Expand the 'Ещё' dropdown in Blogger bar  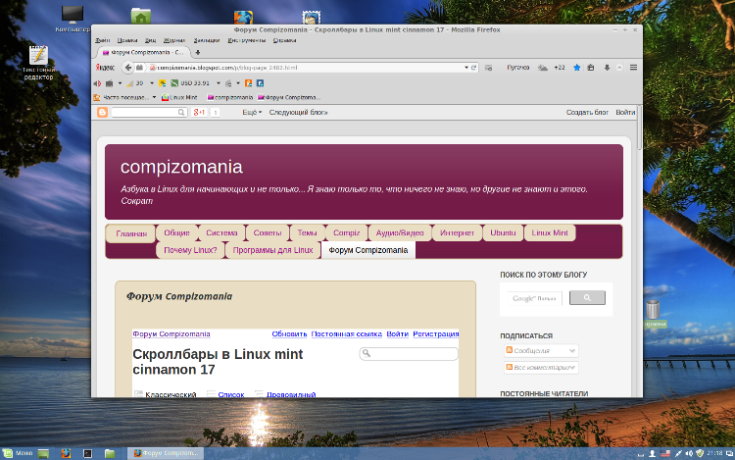[252, 113]
